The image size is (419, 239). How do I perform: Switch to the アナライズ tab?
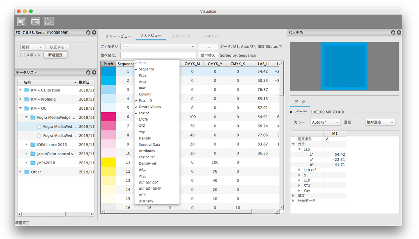(181, 36)
